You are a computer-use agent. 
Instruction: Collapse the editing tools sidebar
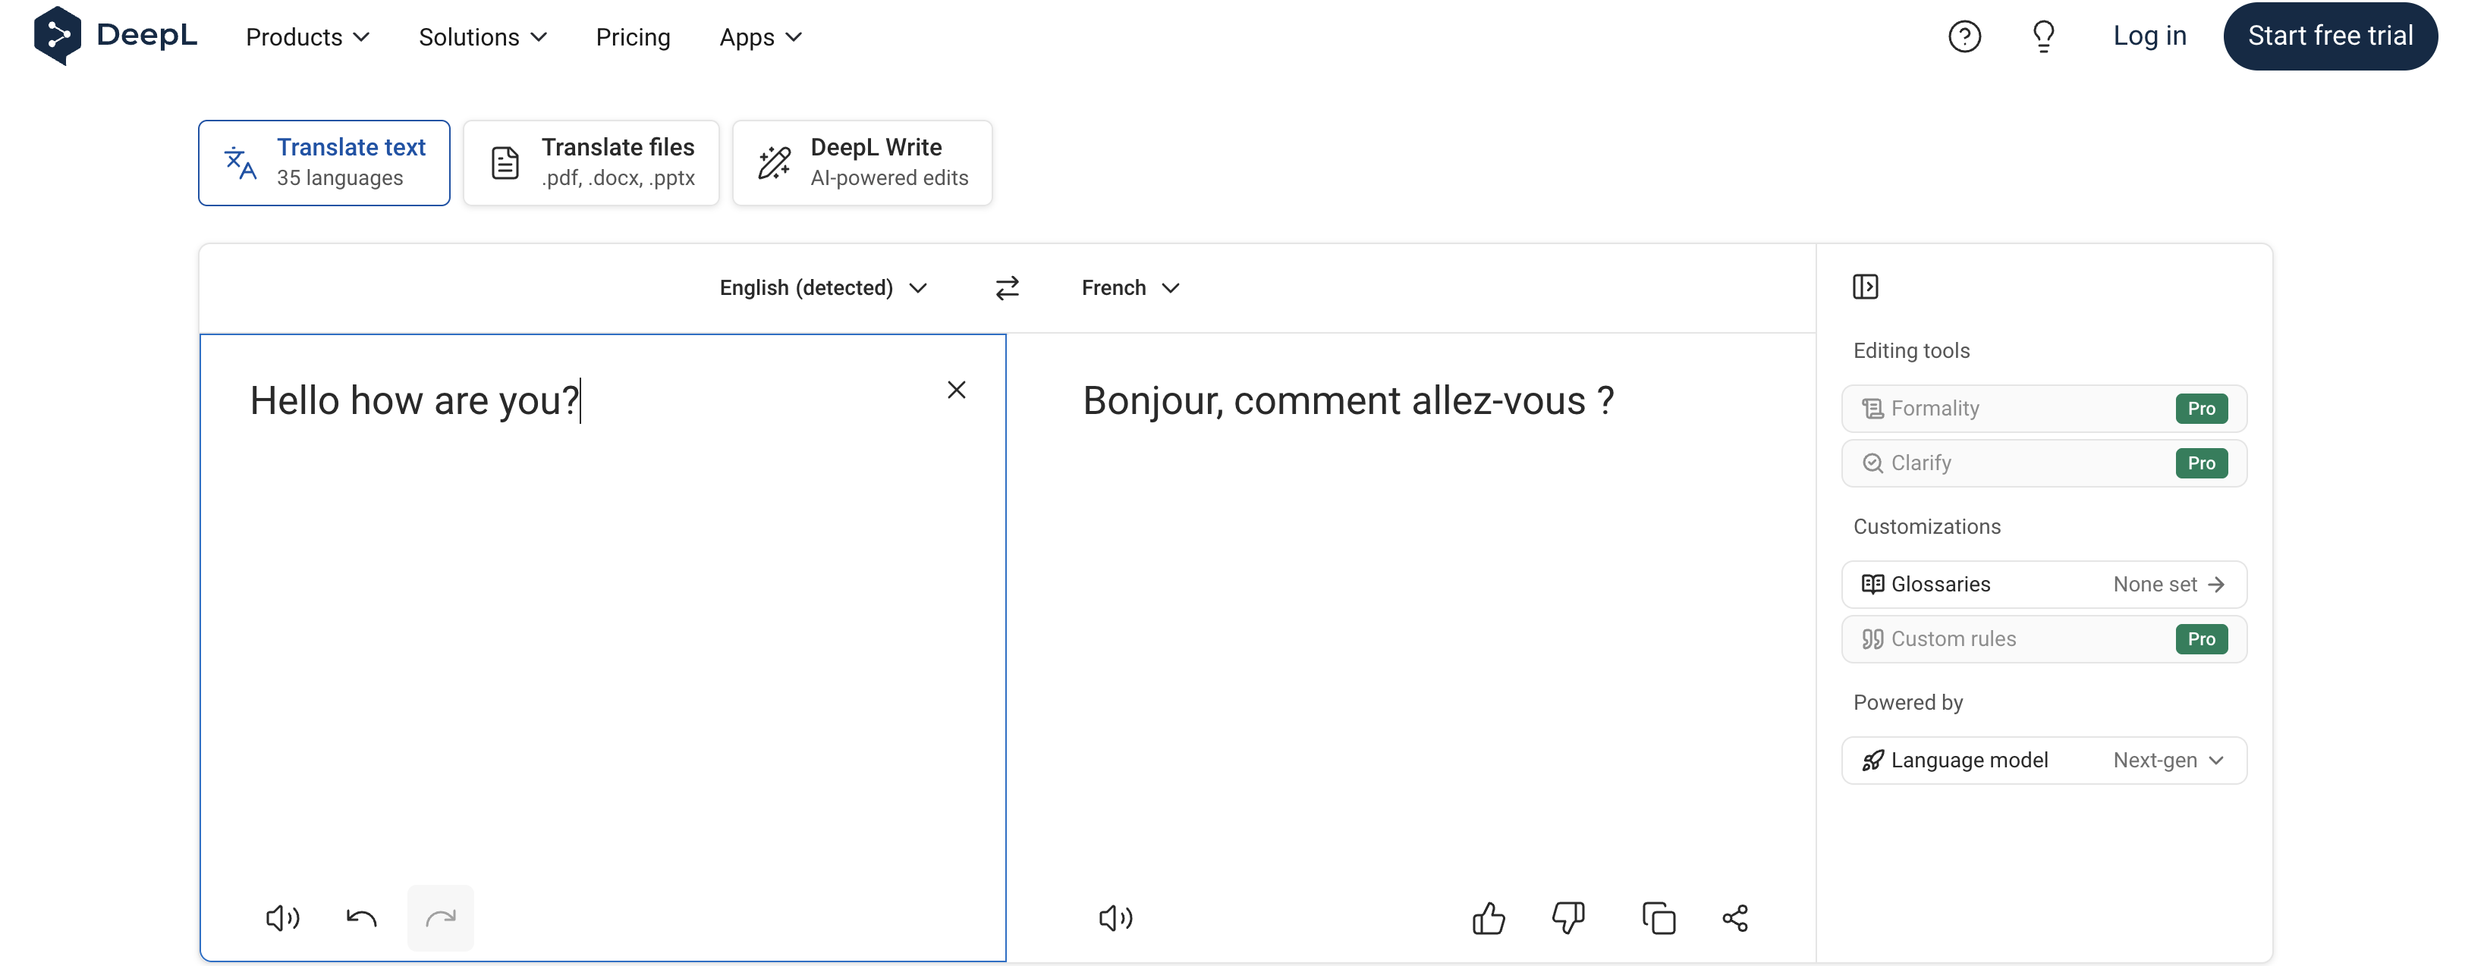pos(1867,287)
